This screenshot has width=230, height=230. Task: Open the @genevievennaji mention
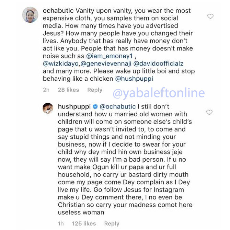coord(106,64)
